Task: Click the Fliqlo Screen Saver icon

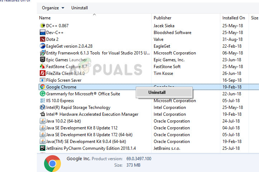Action: coord(43,80)
